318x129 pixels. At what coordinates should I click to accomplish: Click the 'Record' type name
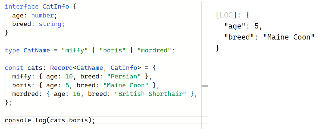61,68
